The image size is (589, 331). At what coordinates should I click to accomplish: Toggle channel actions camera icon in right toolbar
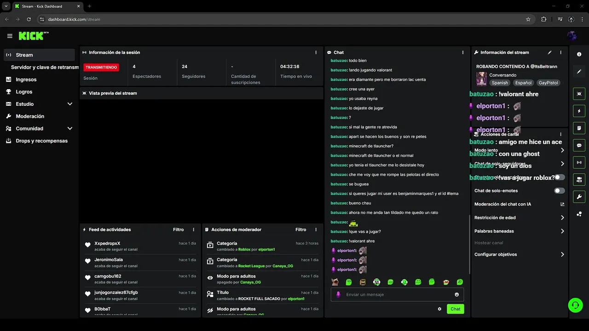click(x=579, y=179)
